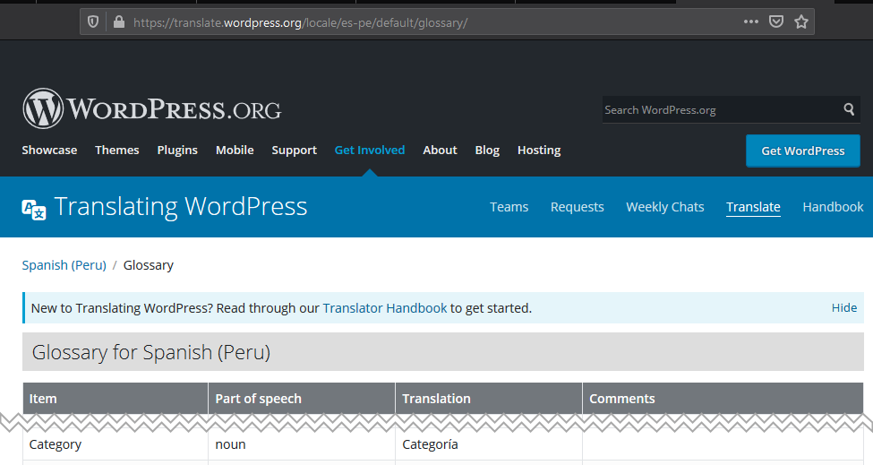
Task: Click the Glossary breadcrumb text
Action: (x=148, y=265)
